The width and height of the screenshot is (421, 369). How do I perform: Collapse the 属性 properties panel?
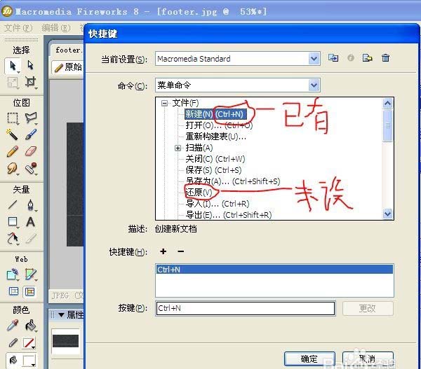[x=61, y=315]
